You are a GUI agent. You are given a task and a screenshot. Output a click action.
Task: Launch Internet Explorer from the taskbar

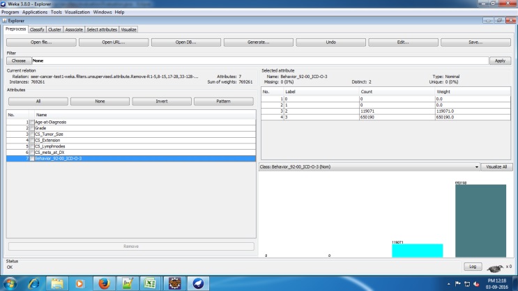coord(33,283)
